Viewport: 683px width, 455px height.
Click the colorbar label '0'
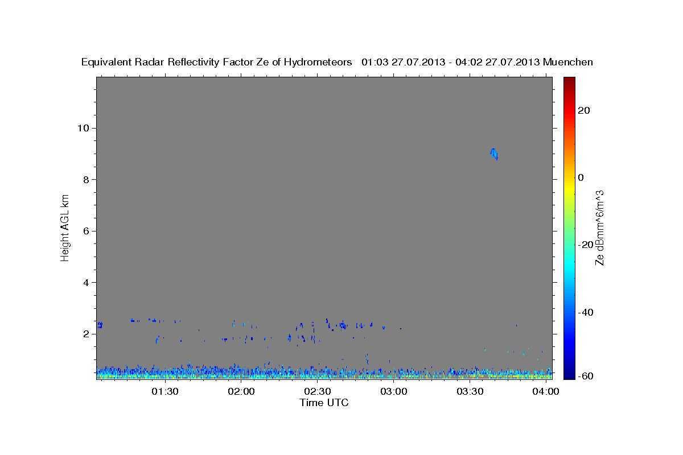(x=581, y=177)
